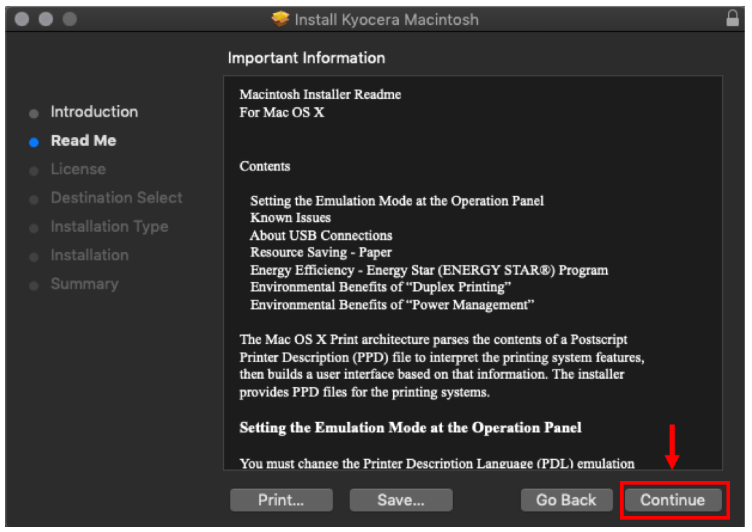The image size is (752, 532).
Task: Choose the Installation Type step
Action: [109, 227]
